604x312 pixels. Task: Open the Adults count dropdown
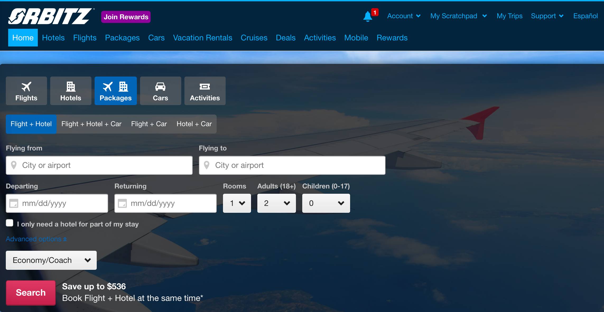276,203
